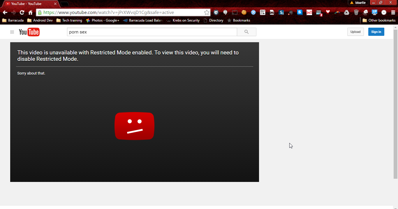This screenshot has width=398, height=209.
Task: Click the YouTube logo
Action: (x=29, y=32)
